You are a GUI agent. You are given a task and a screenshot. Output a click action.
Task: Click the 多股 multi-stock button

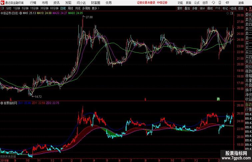coord(195,8)
